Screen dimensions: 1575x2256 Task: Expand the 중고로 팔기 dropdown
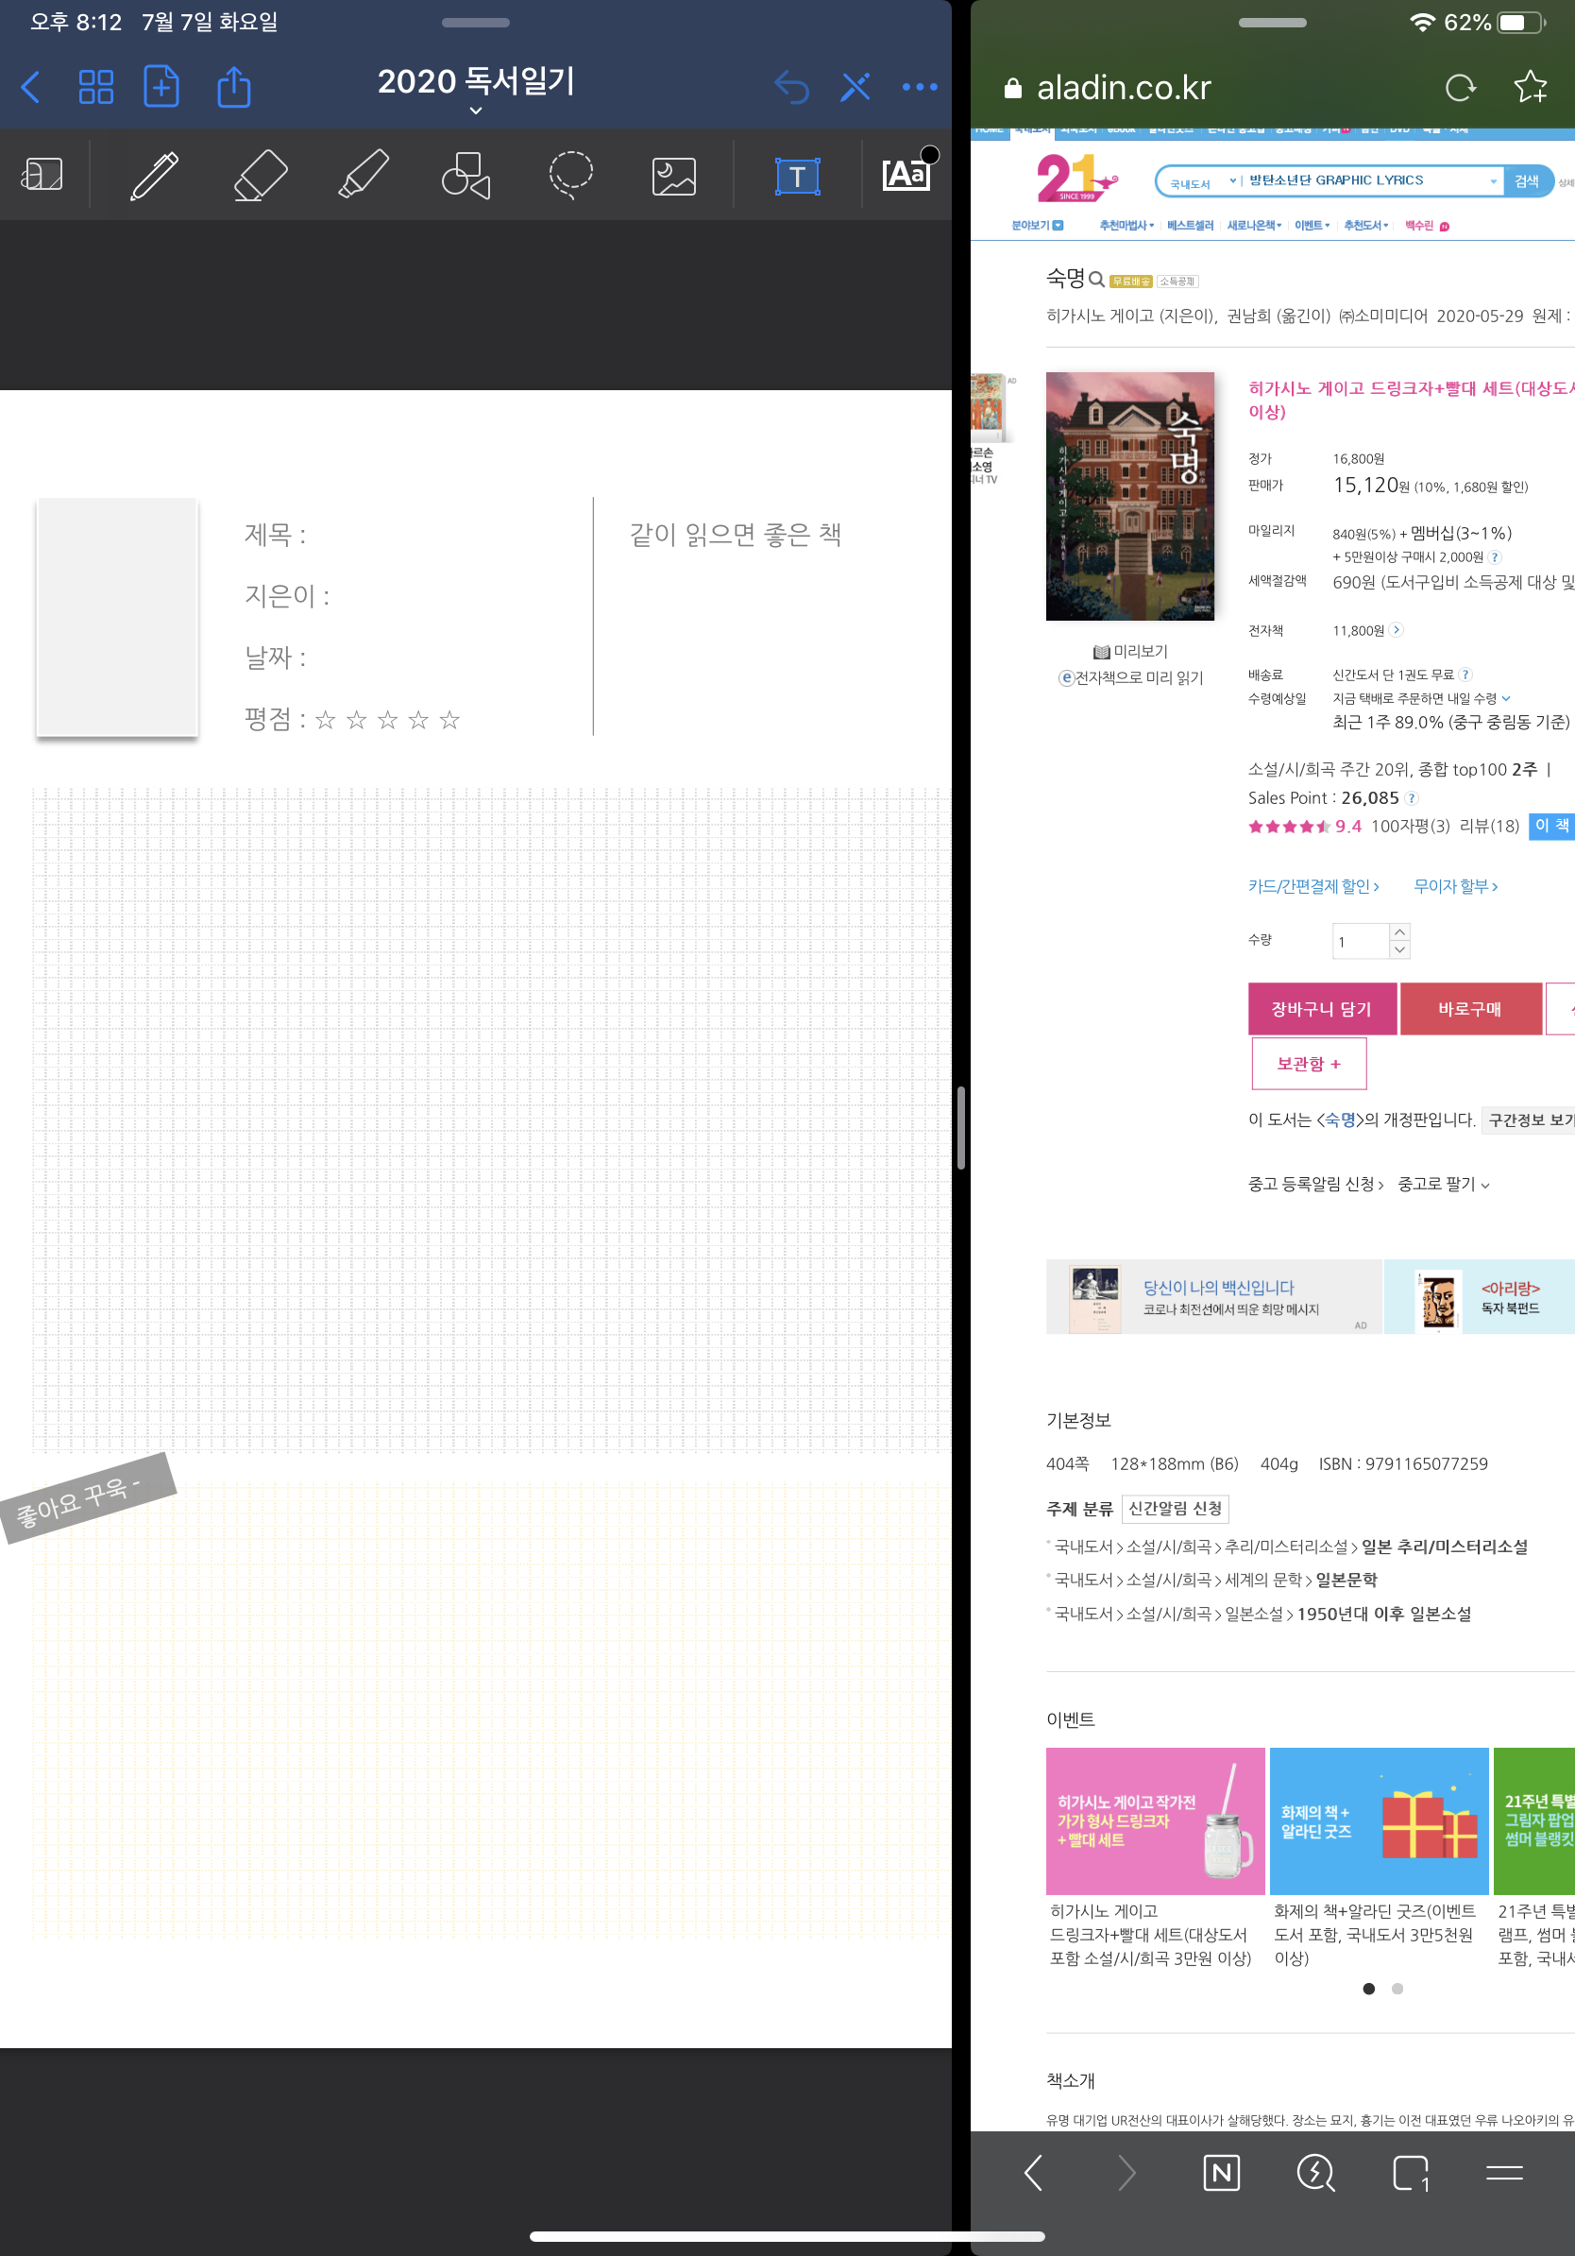tap(1444, 1185)
